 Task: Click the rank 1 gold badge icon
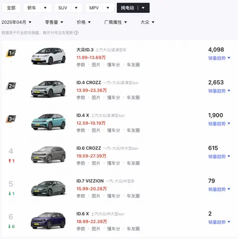11,54
